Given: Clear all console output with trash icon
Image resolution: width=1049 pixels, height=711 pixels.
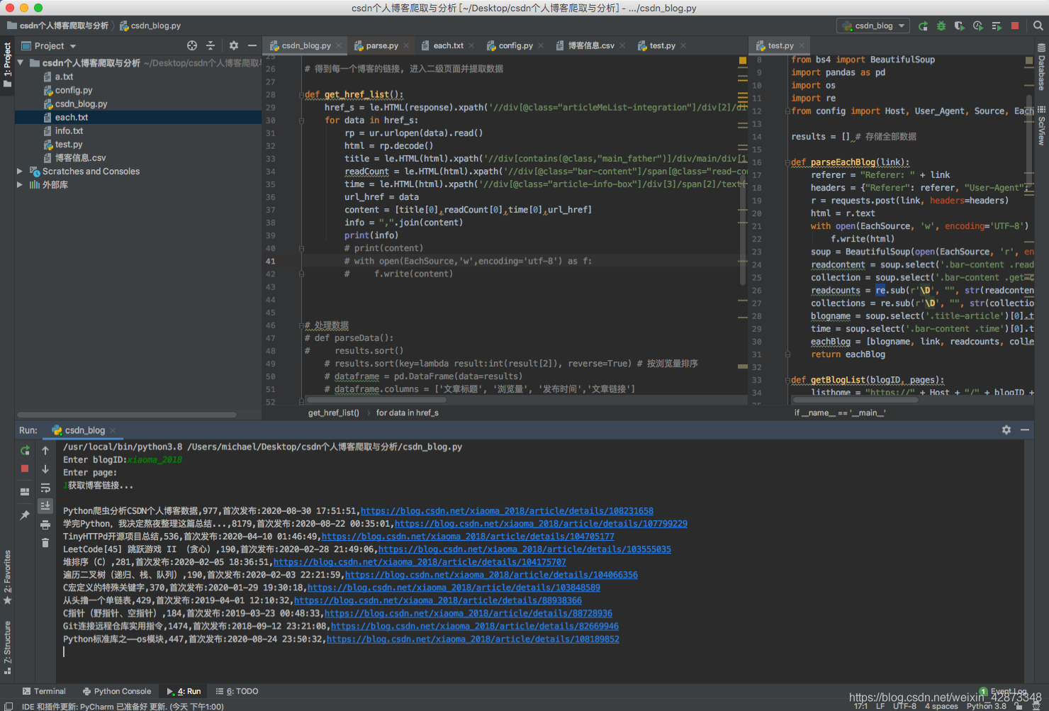Looking at the screenshot, I should point(45,542).
